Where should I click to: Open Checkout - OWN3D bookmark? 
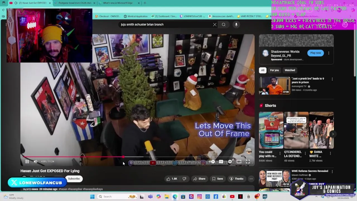coord(108,16)
